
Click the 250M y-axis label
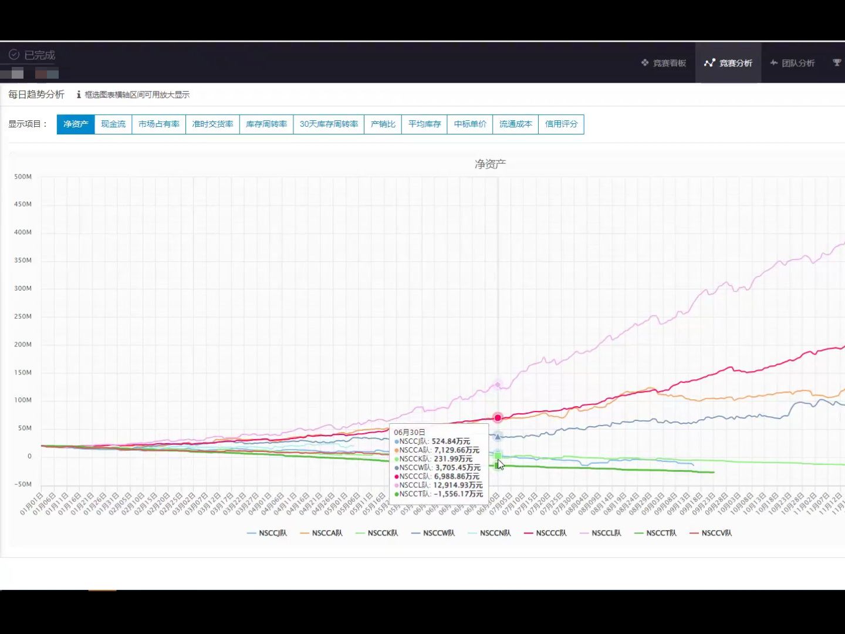(x=23, y=316)
